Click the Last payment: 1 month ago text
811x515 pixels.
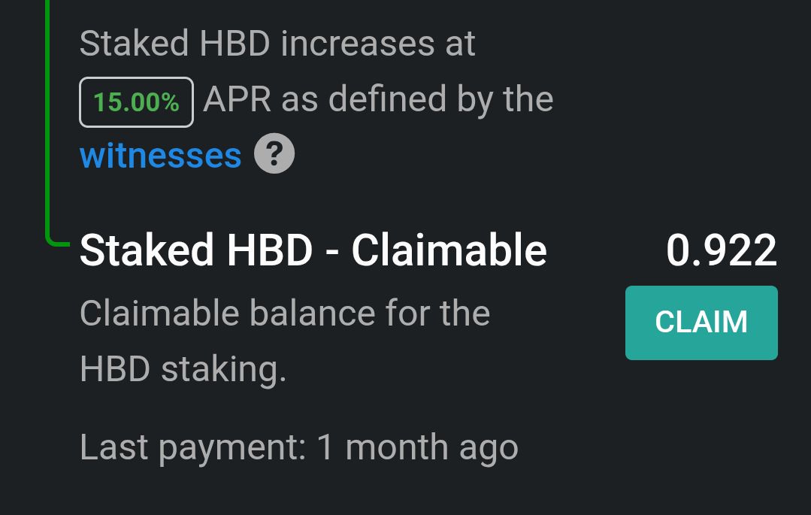coord(299,448)
